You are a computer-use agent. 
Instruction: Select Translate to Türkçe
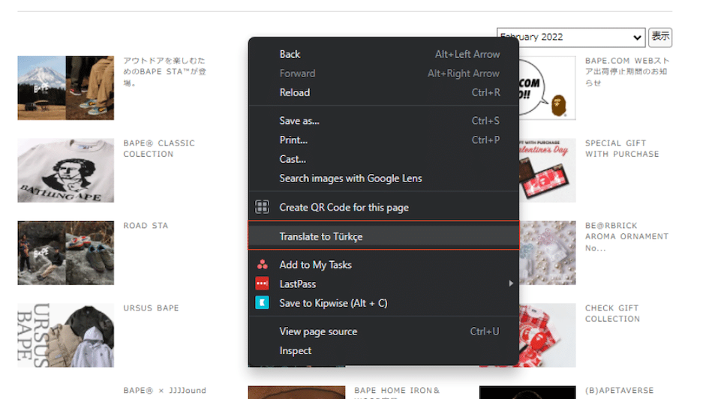coord(383,235)
